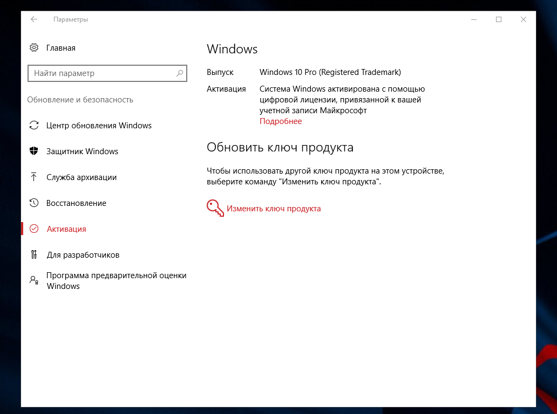Screen dimensions: 557x414
Task: Click the Выпуск label
Action: [220, 72]
